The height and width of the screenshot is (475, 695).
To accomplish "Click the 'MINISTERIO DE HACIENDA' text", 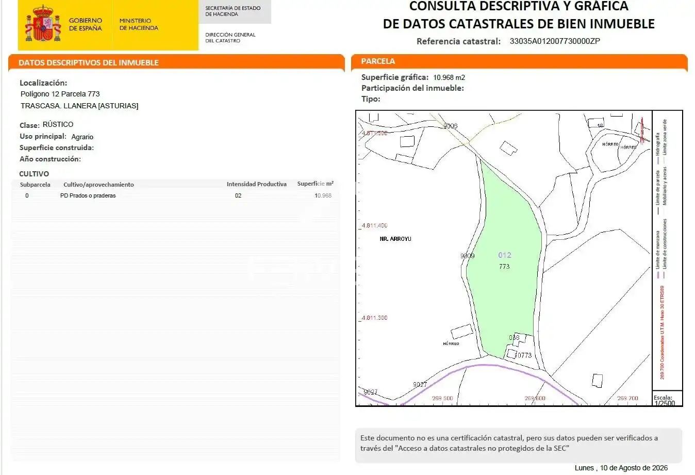I will pyautogui.click(x=139, y=24).
